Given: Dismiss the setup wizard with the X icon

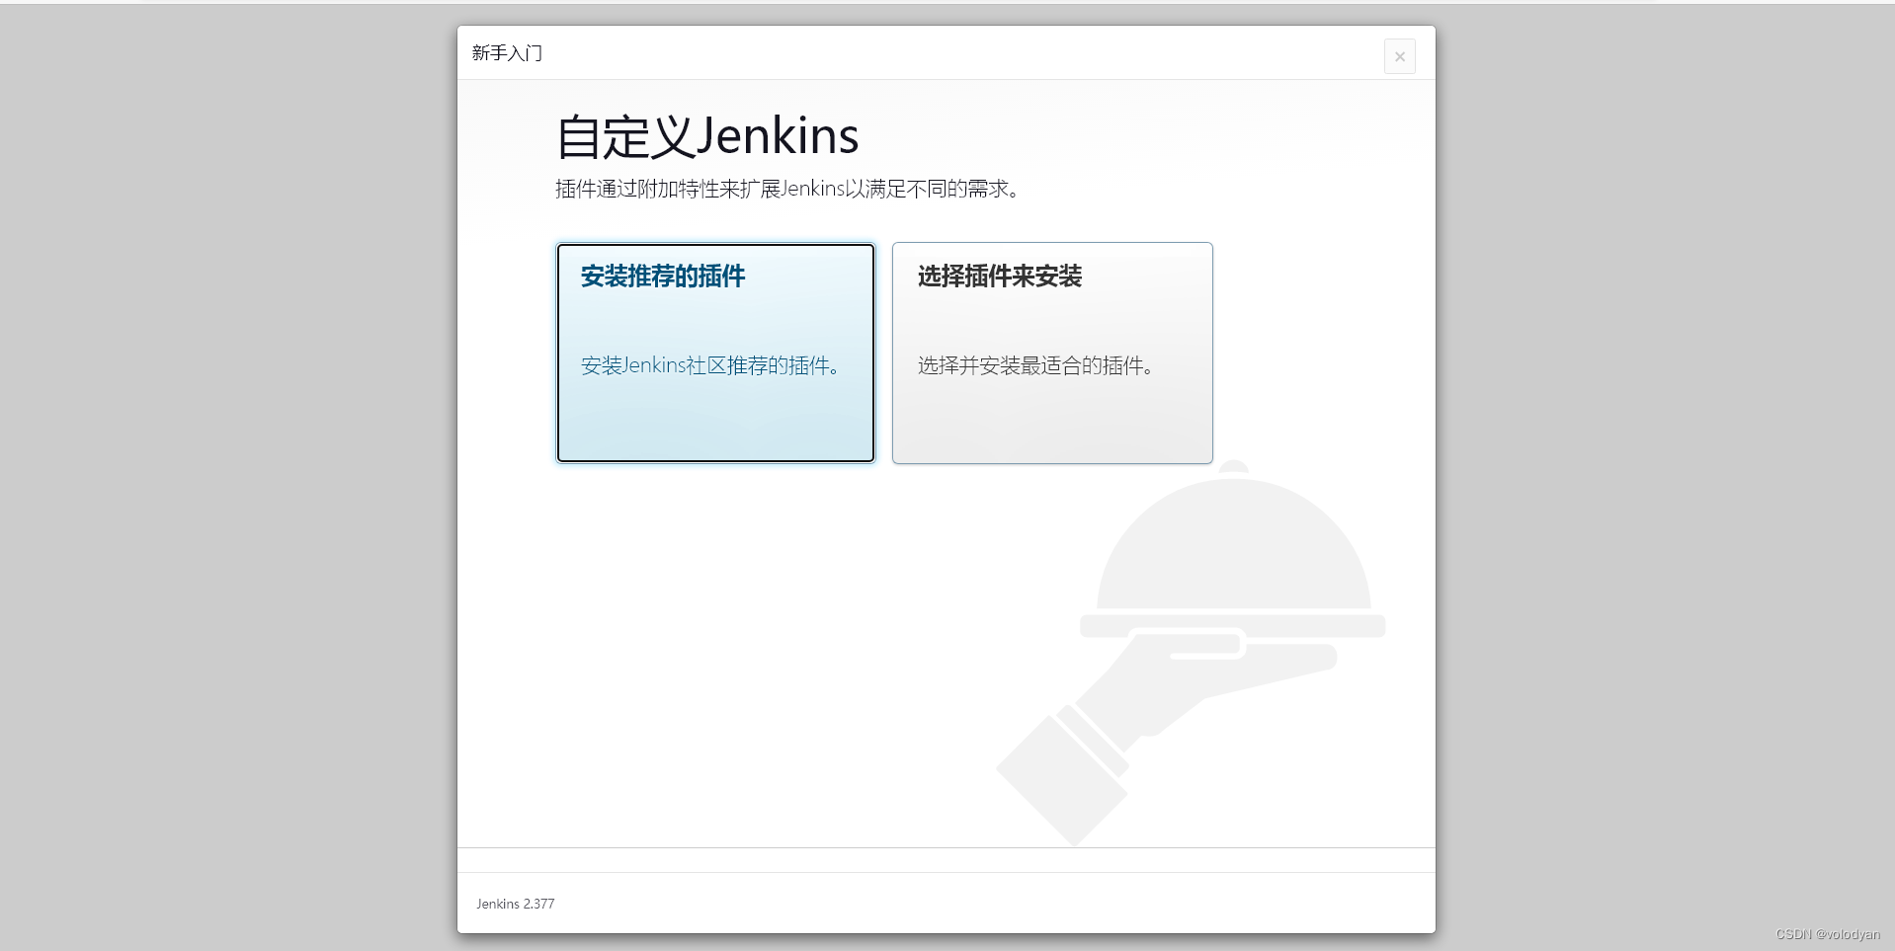Looking at the screenshot, I should pyautogui.click(x=1399, y=55).
